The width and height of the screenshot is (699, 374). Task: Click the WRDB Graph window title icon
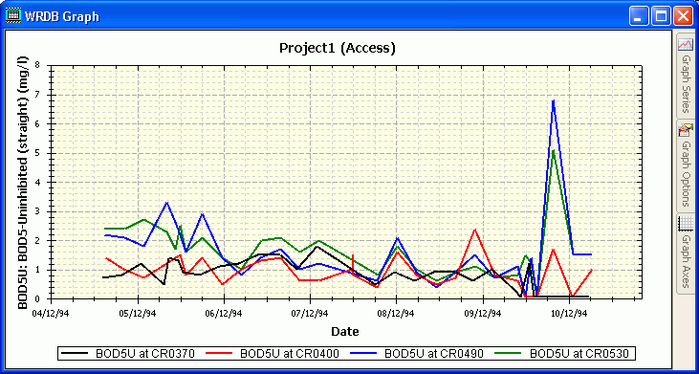[x=13, y=16]
